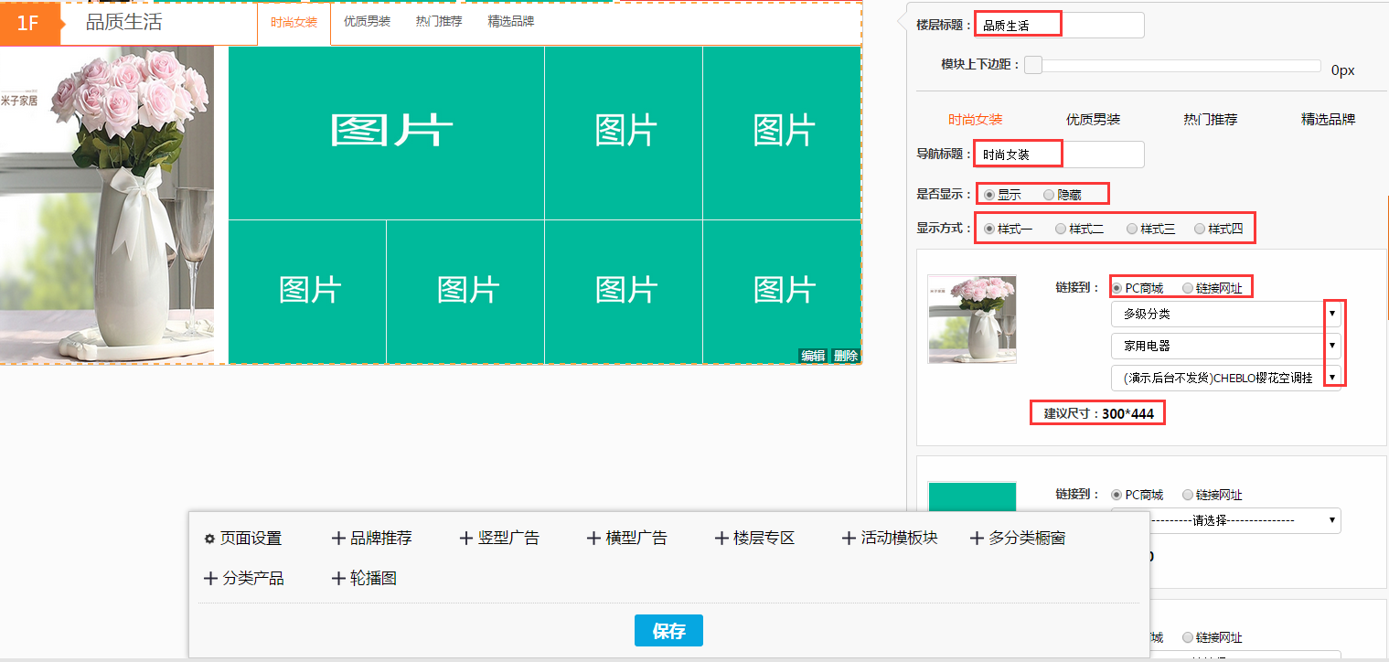Screen dimensions: 1389x662
Task: Select 链接网址 for the flower image link
Action: (1188, 288)
